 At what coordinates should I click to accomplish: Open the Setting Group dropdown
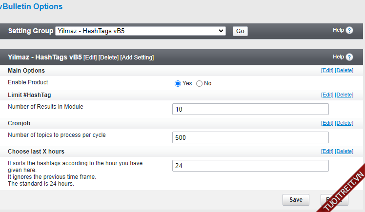tap(141, 31)
